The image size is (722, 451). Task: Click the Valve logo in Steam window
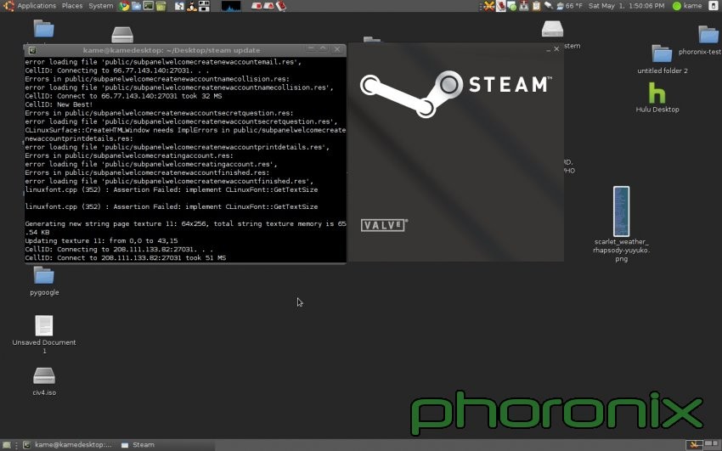(384, 225)
